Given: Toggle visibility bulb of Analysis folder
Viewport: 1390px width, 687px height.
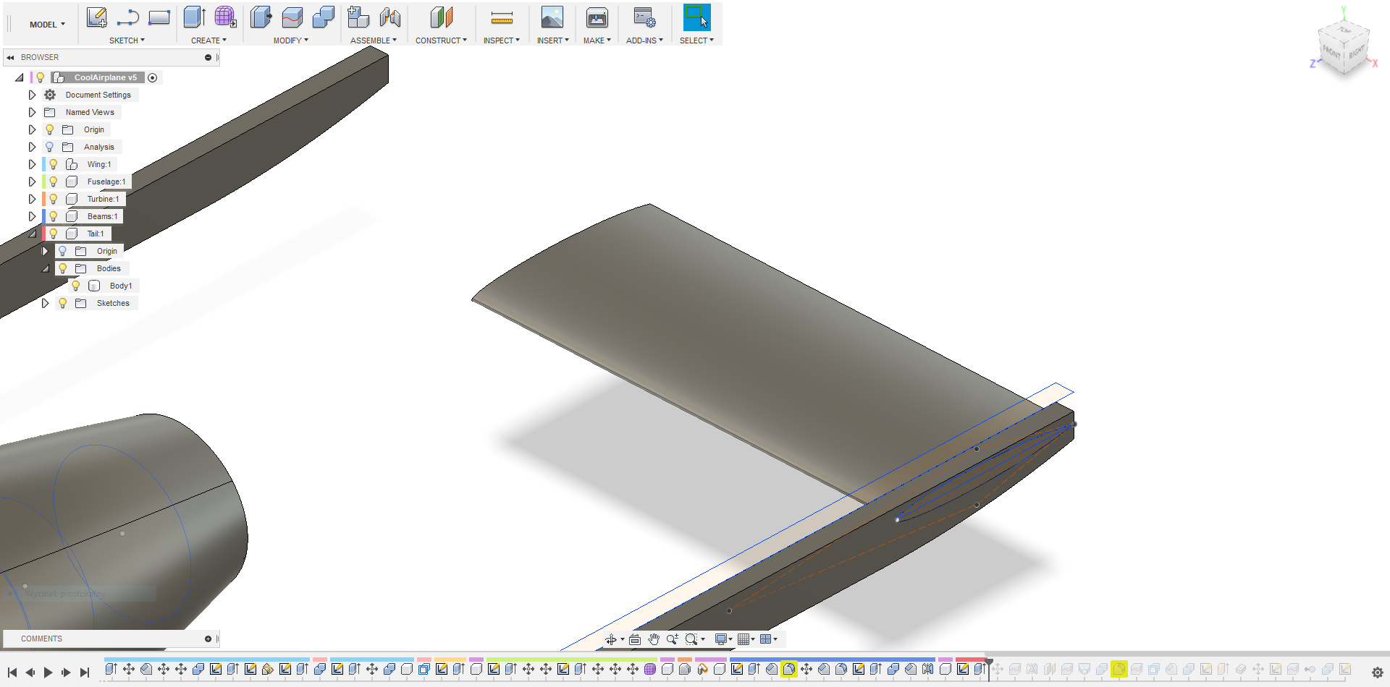Looking at the screenshot, I should tap(49, 147).
